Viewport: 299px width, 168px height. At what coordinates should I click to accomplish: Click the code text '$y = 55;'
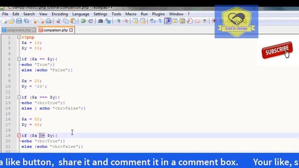coord(31,48)
